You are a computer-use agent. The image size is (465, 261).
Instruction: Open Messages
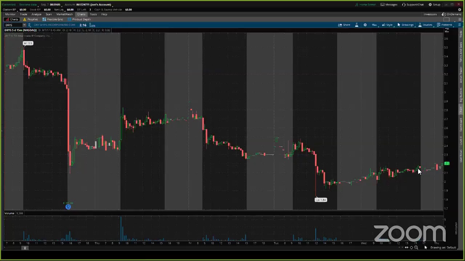tap(389, 4)
